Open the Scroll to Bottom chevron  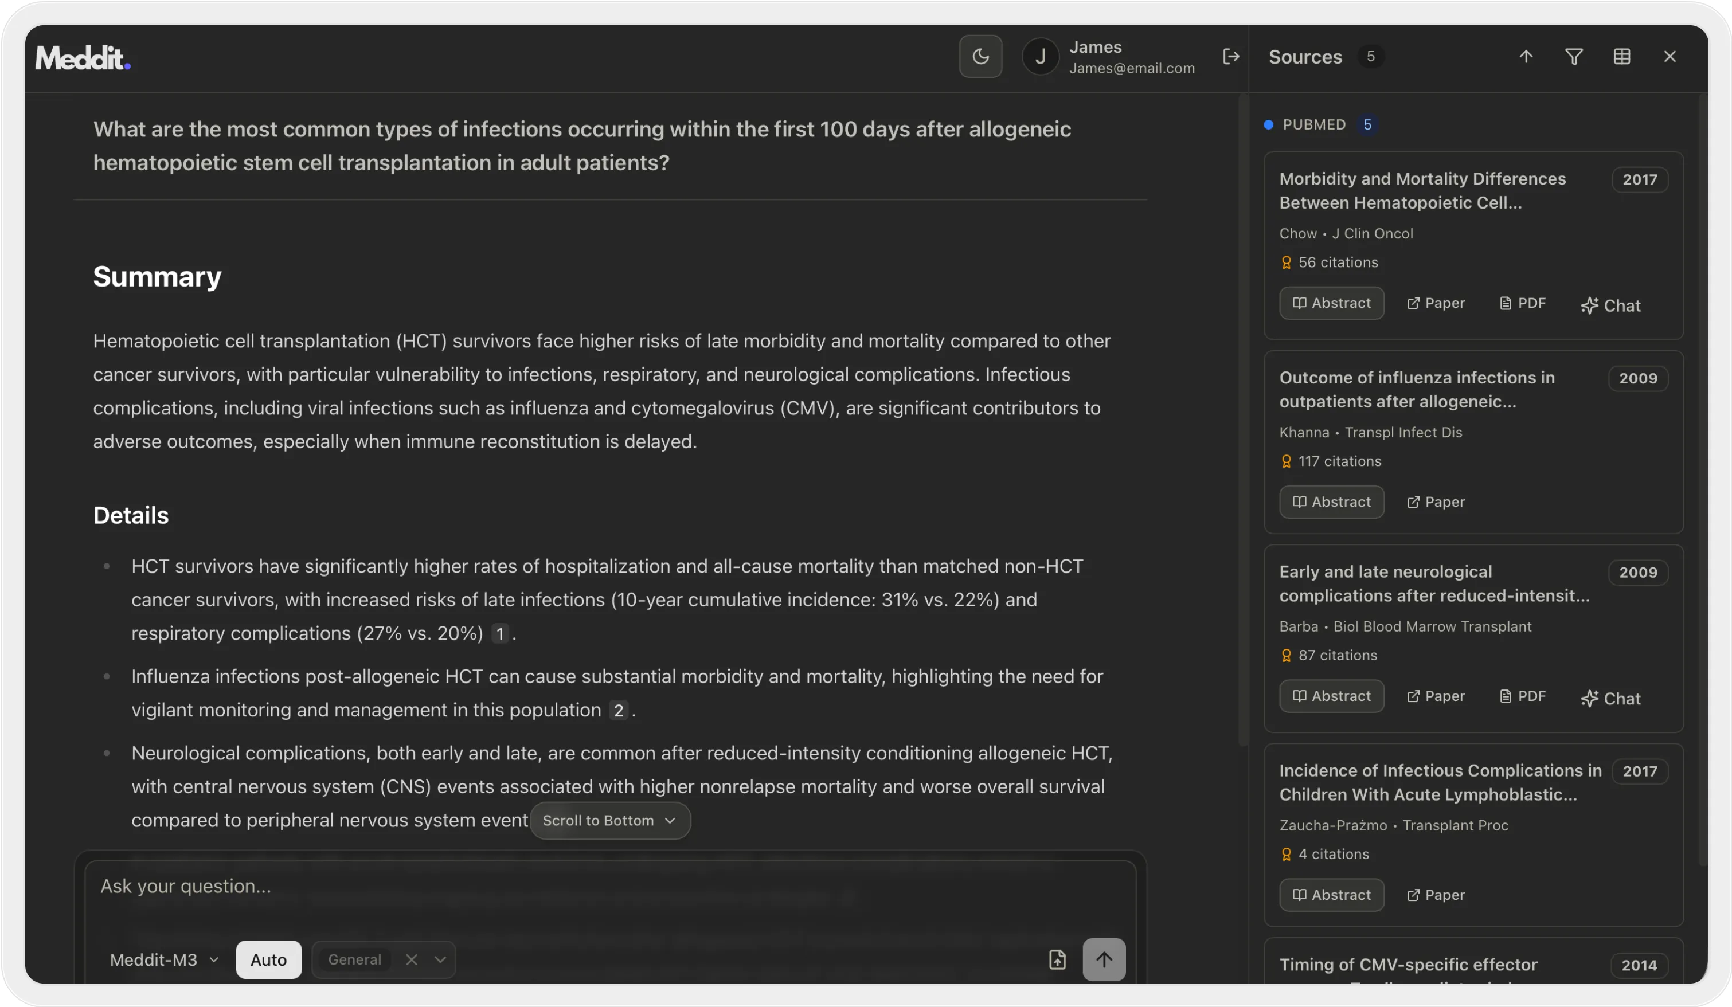pos(671,820)
